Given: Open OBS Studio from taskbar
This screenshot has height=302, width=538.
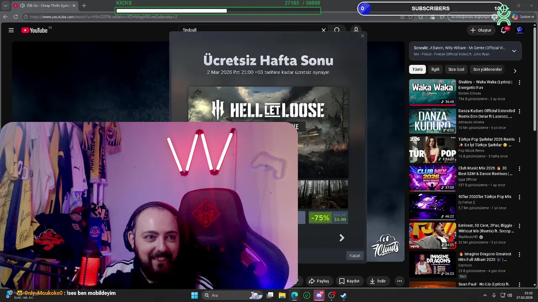Looking at the screenshot, I should (331, 295).
